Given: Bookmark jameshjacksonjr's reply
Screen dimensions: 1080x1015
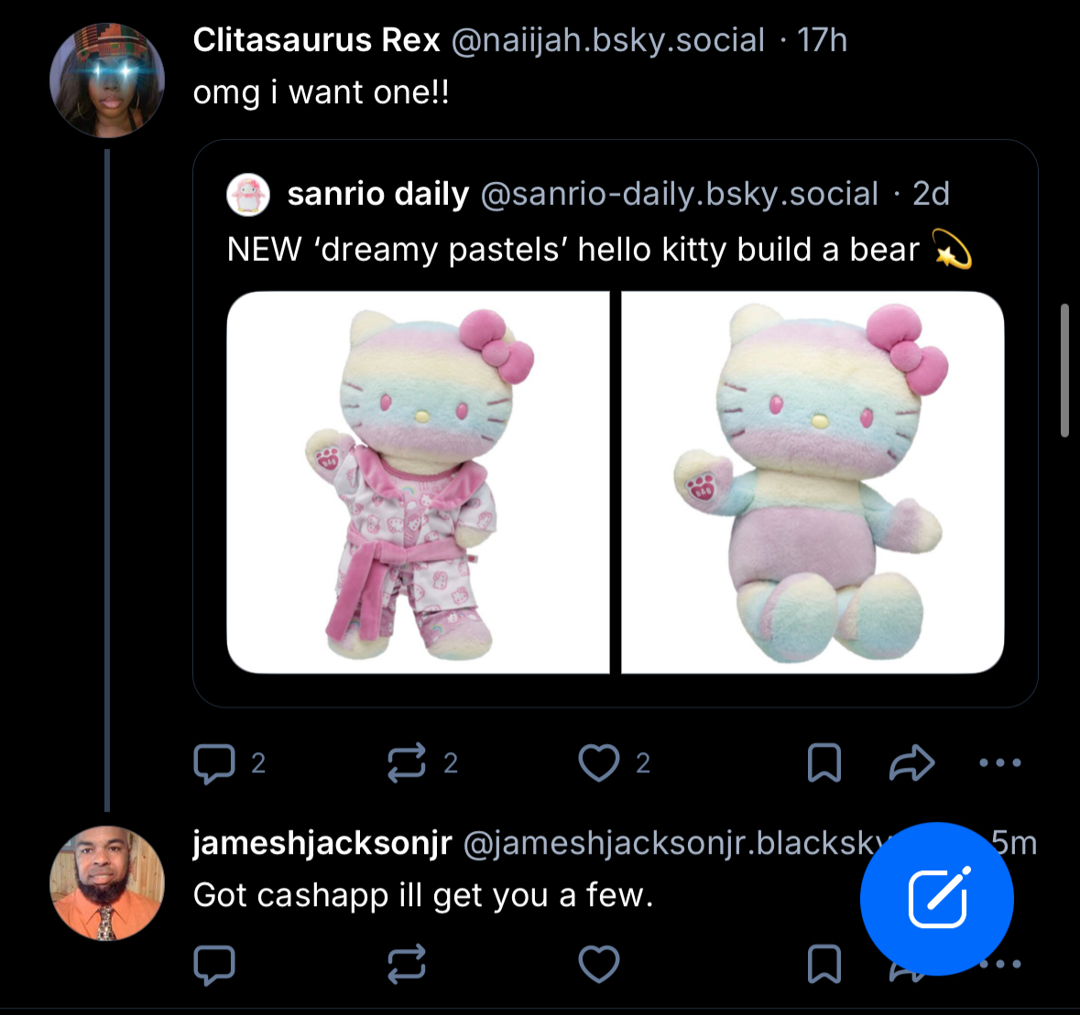Looking at the screenshot, I should click(824, 964).
